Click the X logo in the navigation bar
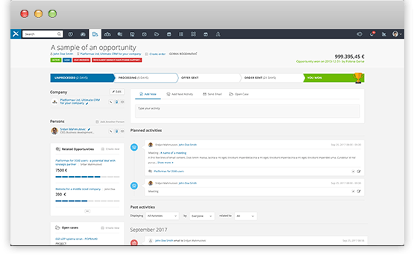414x276 pixels. [x=16, y=34]
